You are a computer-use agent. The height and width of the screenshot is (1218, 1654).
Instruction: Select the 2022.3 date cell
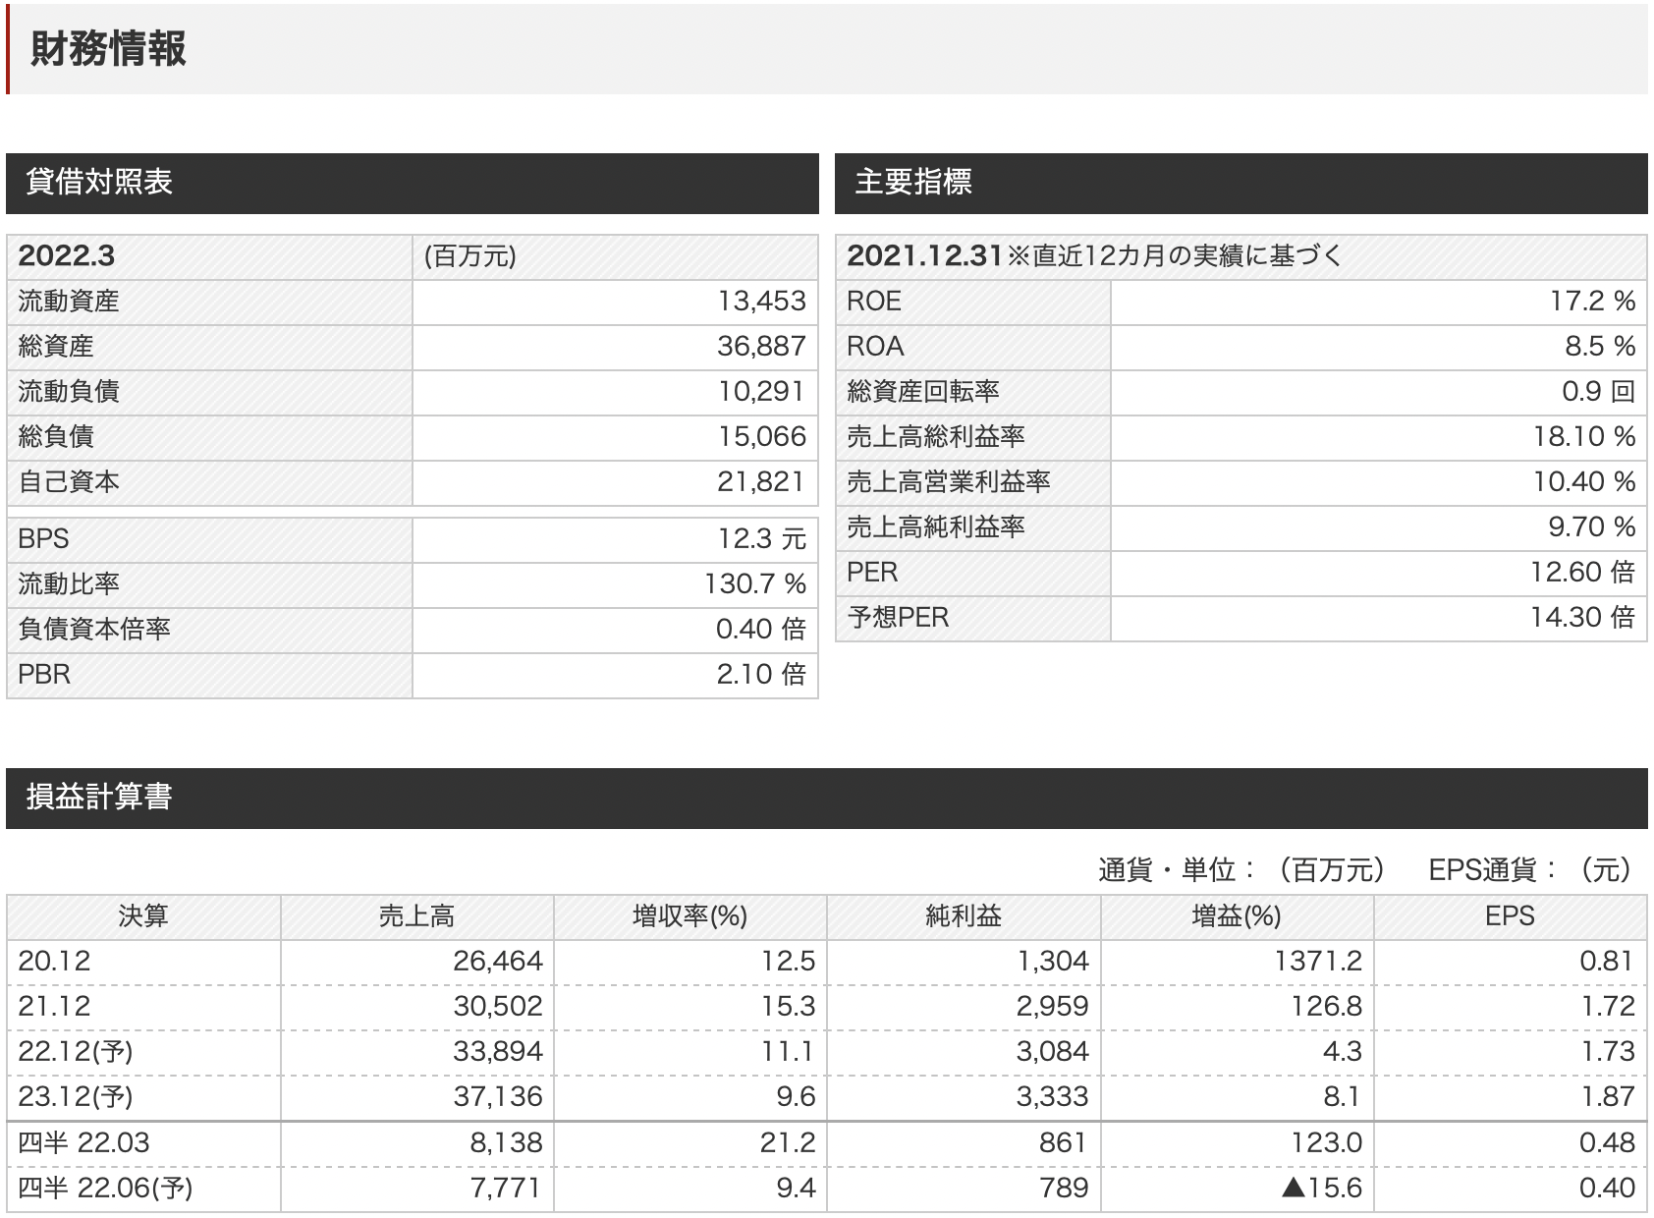click(209, 256)
